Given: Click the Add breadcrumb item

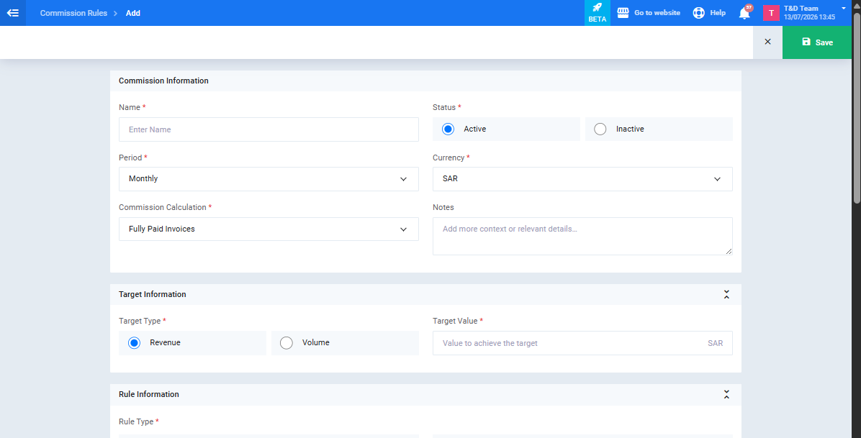Looking at the screenshot, I should pos(133,13).
